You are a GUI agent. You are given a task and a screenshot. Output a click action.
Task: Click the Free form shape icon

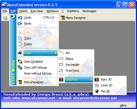pyautogui.click(x=61, y=70)
